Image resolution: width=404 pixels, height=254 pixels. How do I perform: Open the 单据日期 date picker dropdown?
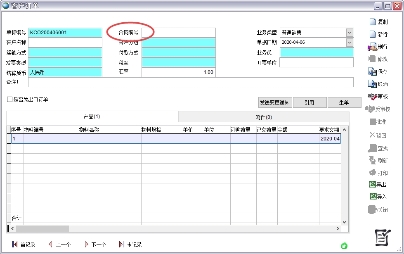tap(350, 42)
